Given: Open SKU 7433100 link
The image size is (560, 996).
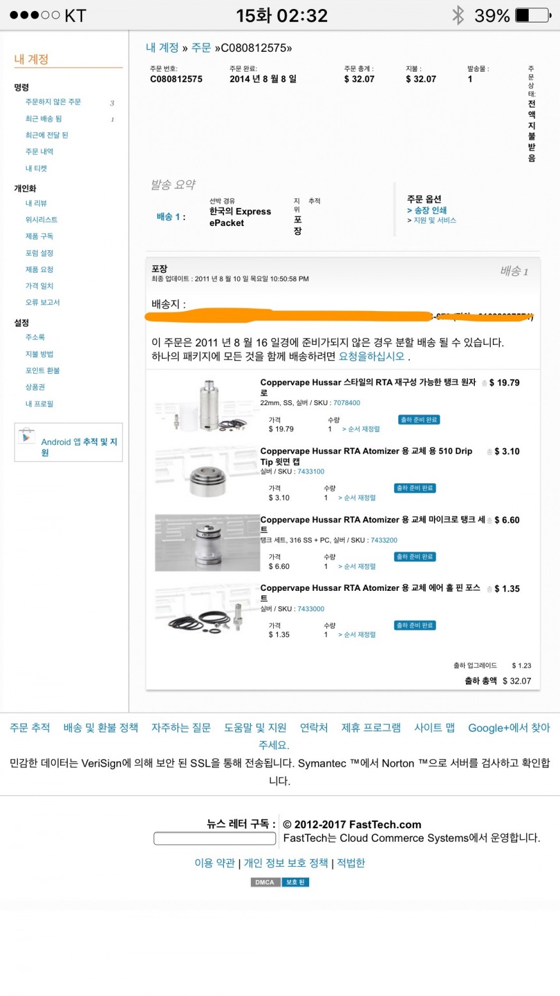Looking at the screenshot, I should coord(311,472).
